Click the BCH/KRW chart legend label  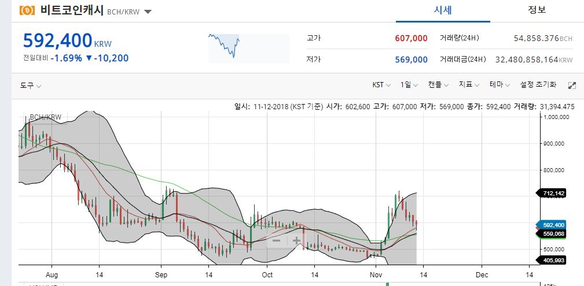[x=46, y=117]
